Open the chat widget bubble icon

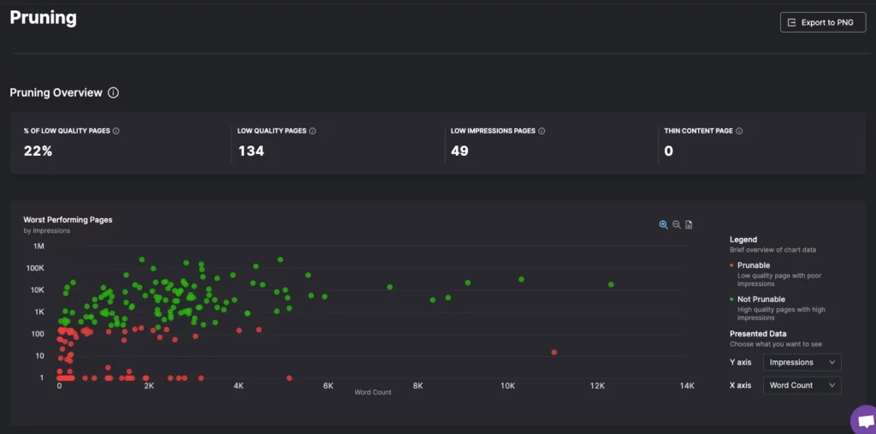click(864, 421)
